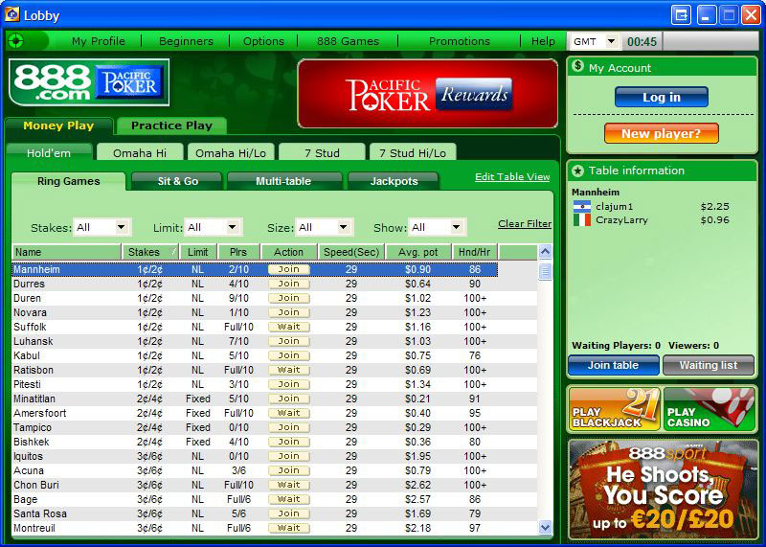Open the Beginners menu
Viewport: 766px width, 547px height.
coord(186,41)
